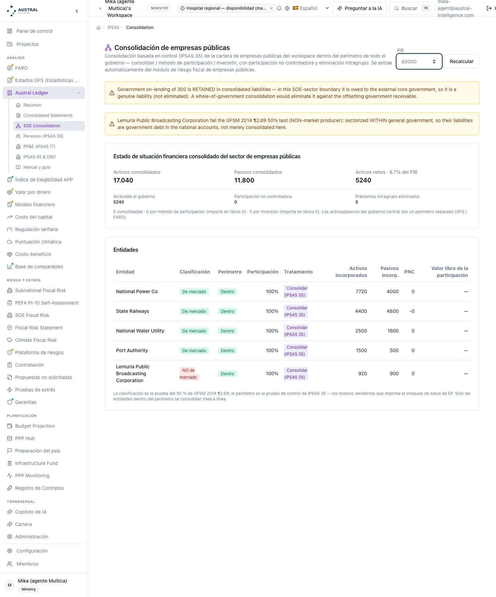Open the Español language dropdown
496x597 pixels.
(x=311, y=8)
